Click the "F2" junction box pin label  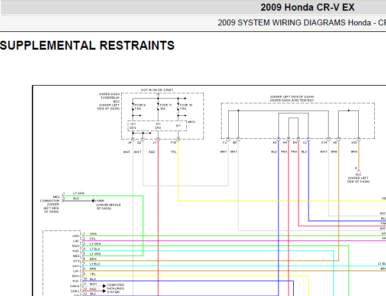pyautogui.click(x=225, y=143)
